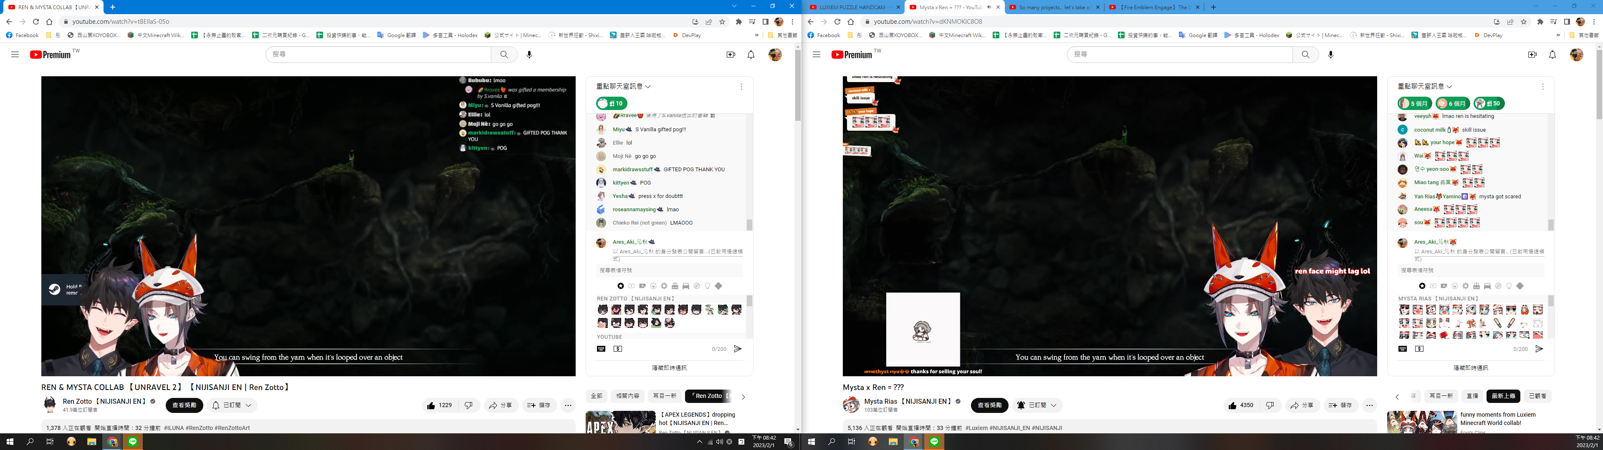The height and width of the screenshot is (450, 1603).
Task: Open Chrome extensions puzzle icon in right window
Action: point(1540,22)
